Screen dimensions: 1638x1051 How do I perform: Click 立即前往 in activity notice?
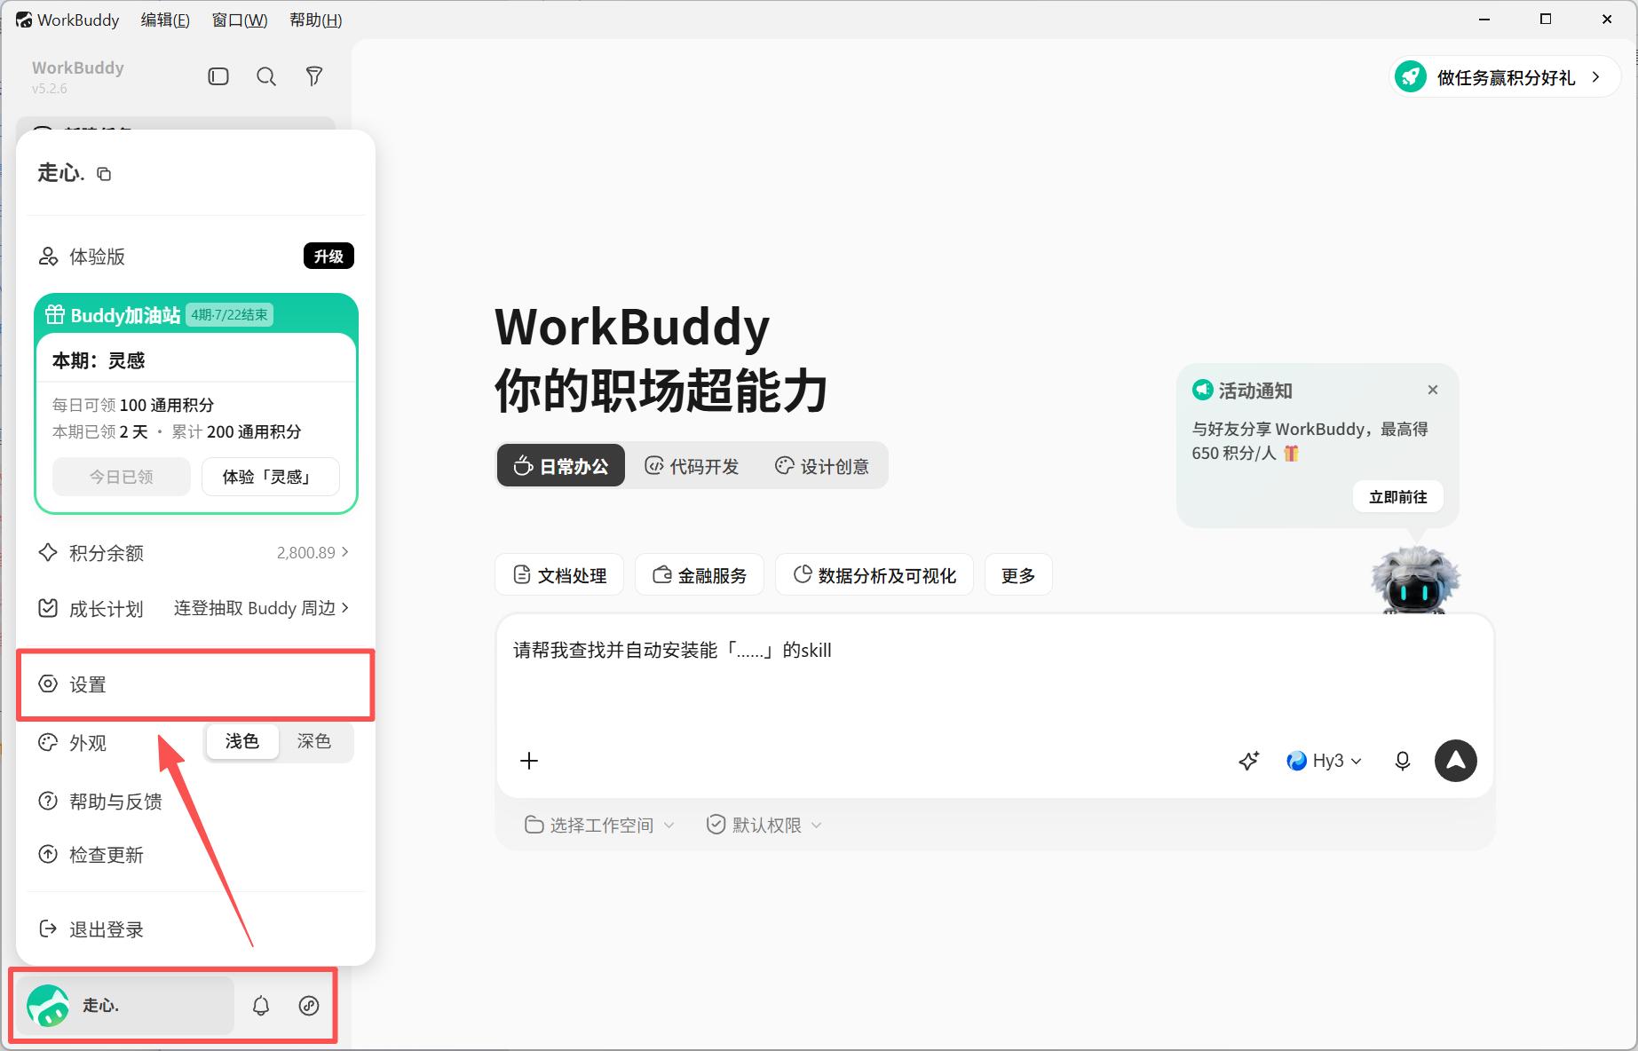coord(1398,496)
